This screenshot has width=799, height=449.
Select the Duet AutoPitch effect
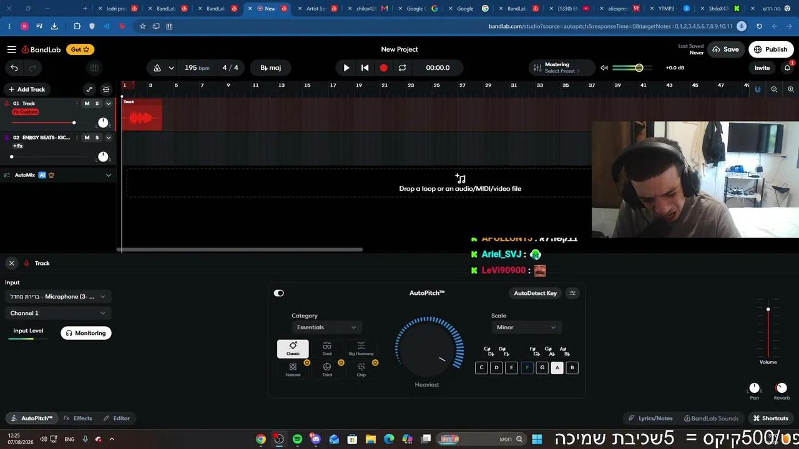327,349
